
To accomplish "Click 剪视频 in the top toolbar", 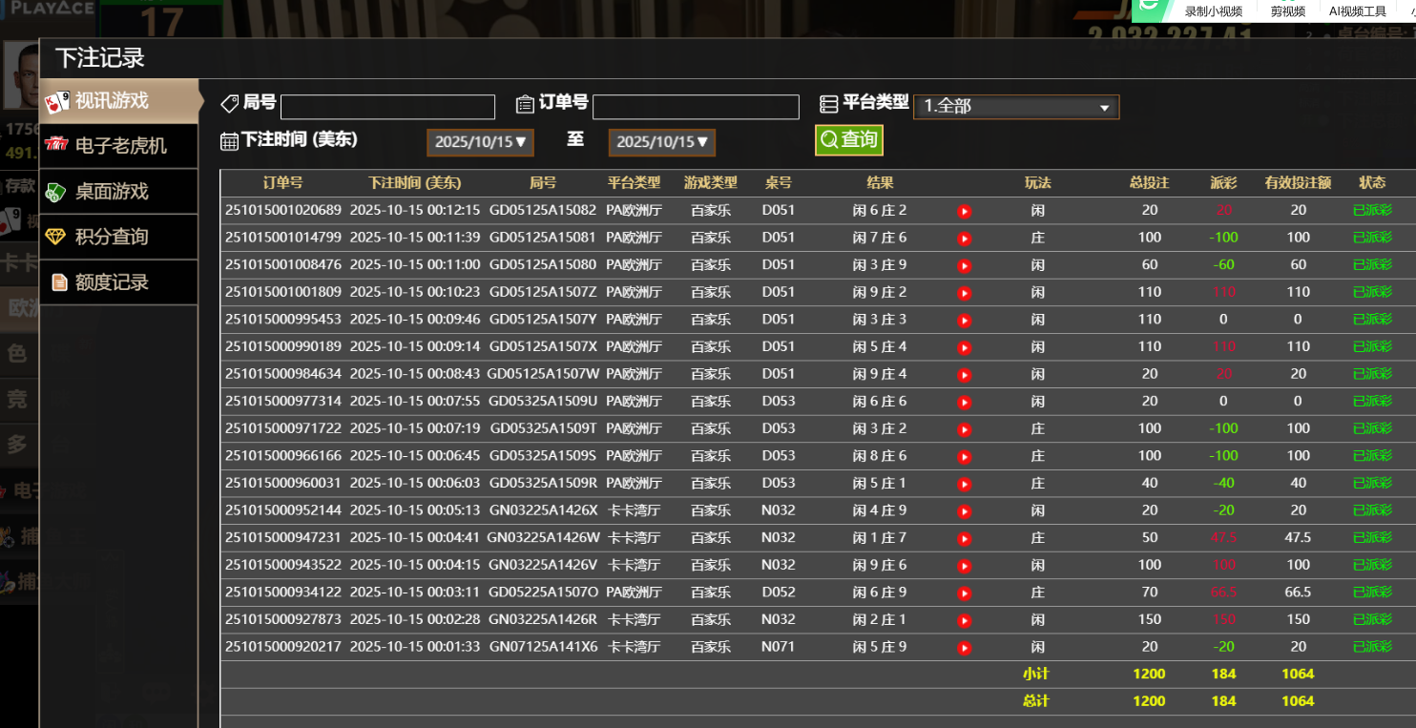I will click(x=1287, y=11).
